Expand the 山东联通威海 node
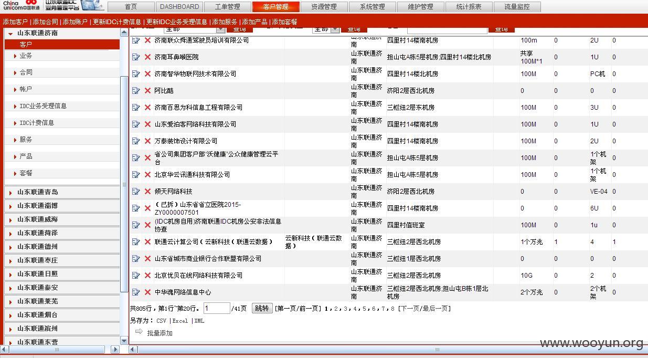The image size is (648, 358). 10,219
